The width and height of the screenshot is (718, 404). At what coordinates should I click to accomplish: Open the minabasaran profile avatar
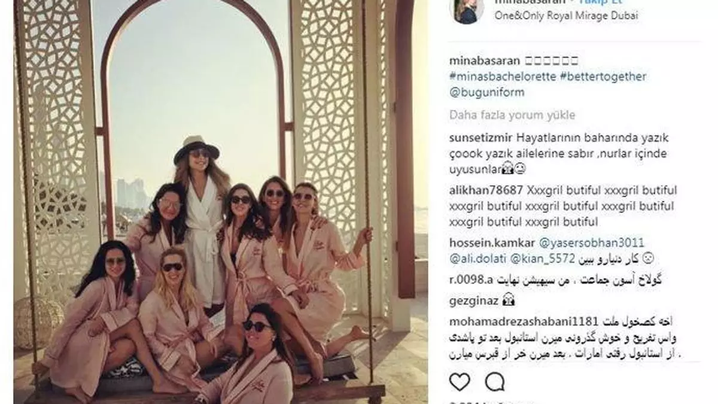pos(467,11)
